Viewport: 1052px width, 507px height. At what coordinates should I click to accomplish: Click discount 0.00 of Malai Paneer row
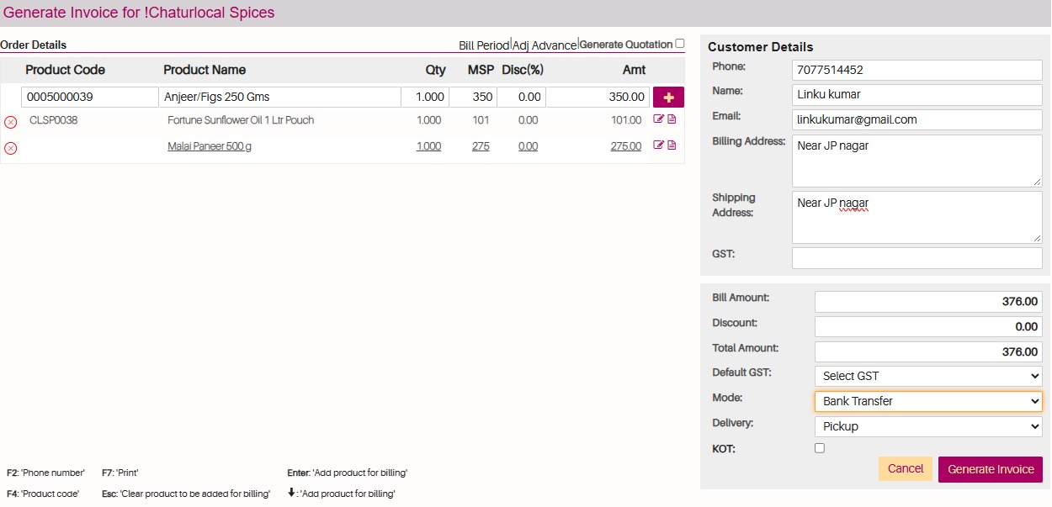(x=528, y=146)
